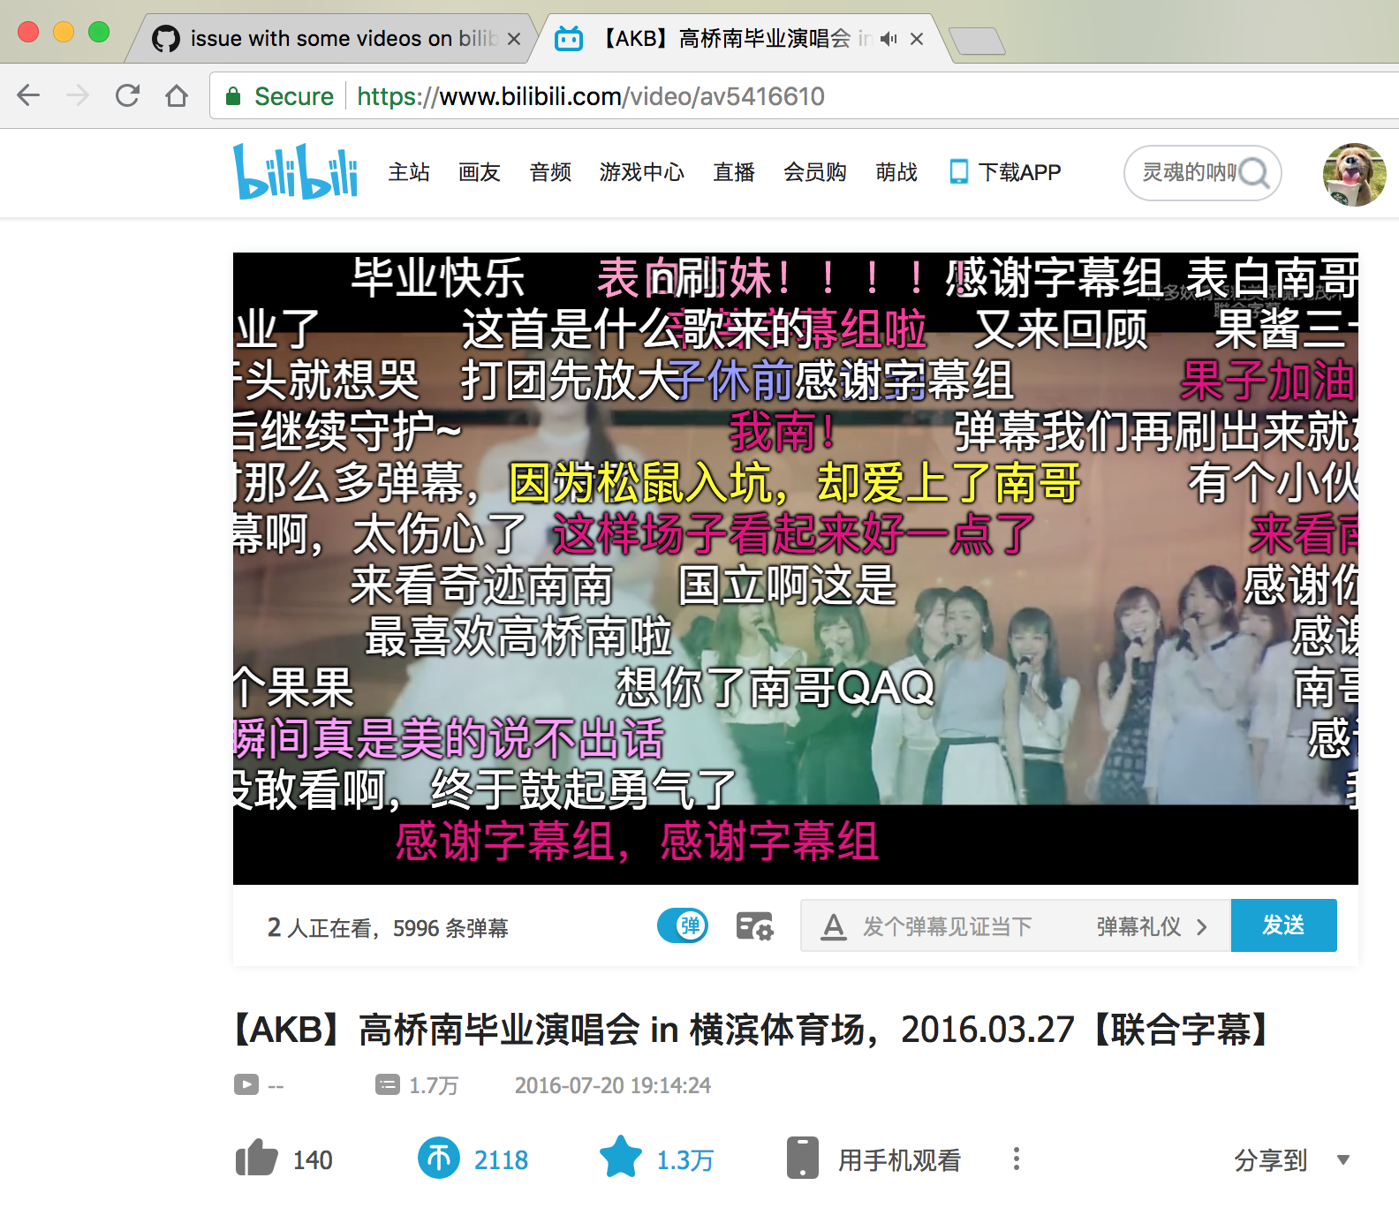Screen dimensions: 1399x1208
Task: Mute the AKB tab audio icon
Action: tap(889, 39)
